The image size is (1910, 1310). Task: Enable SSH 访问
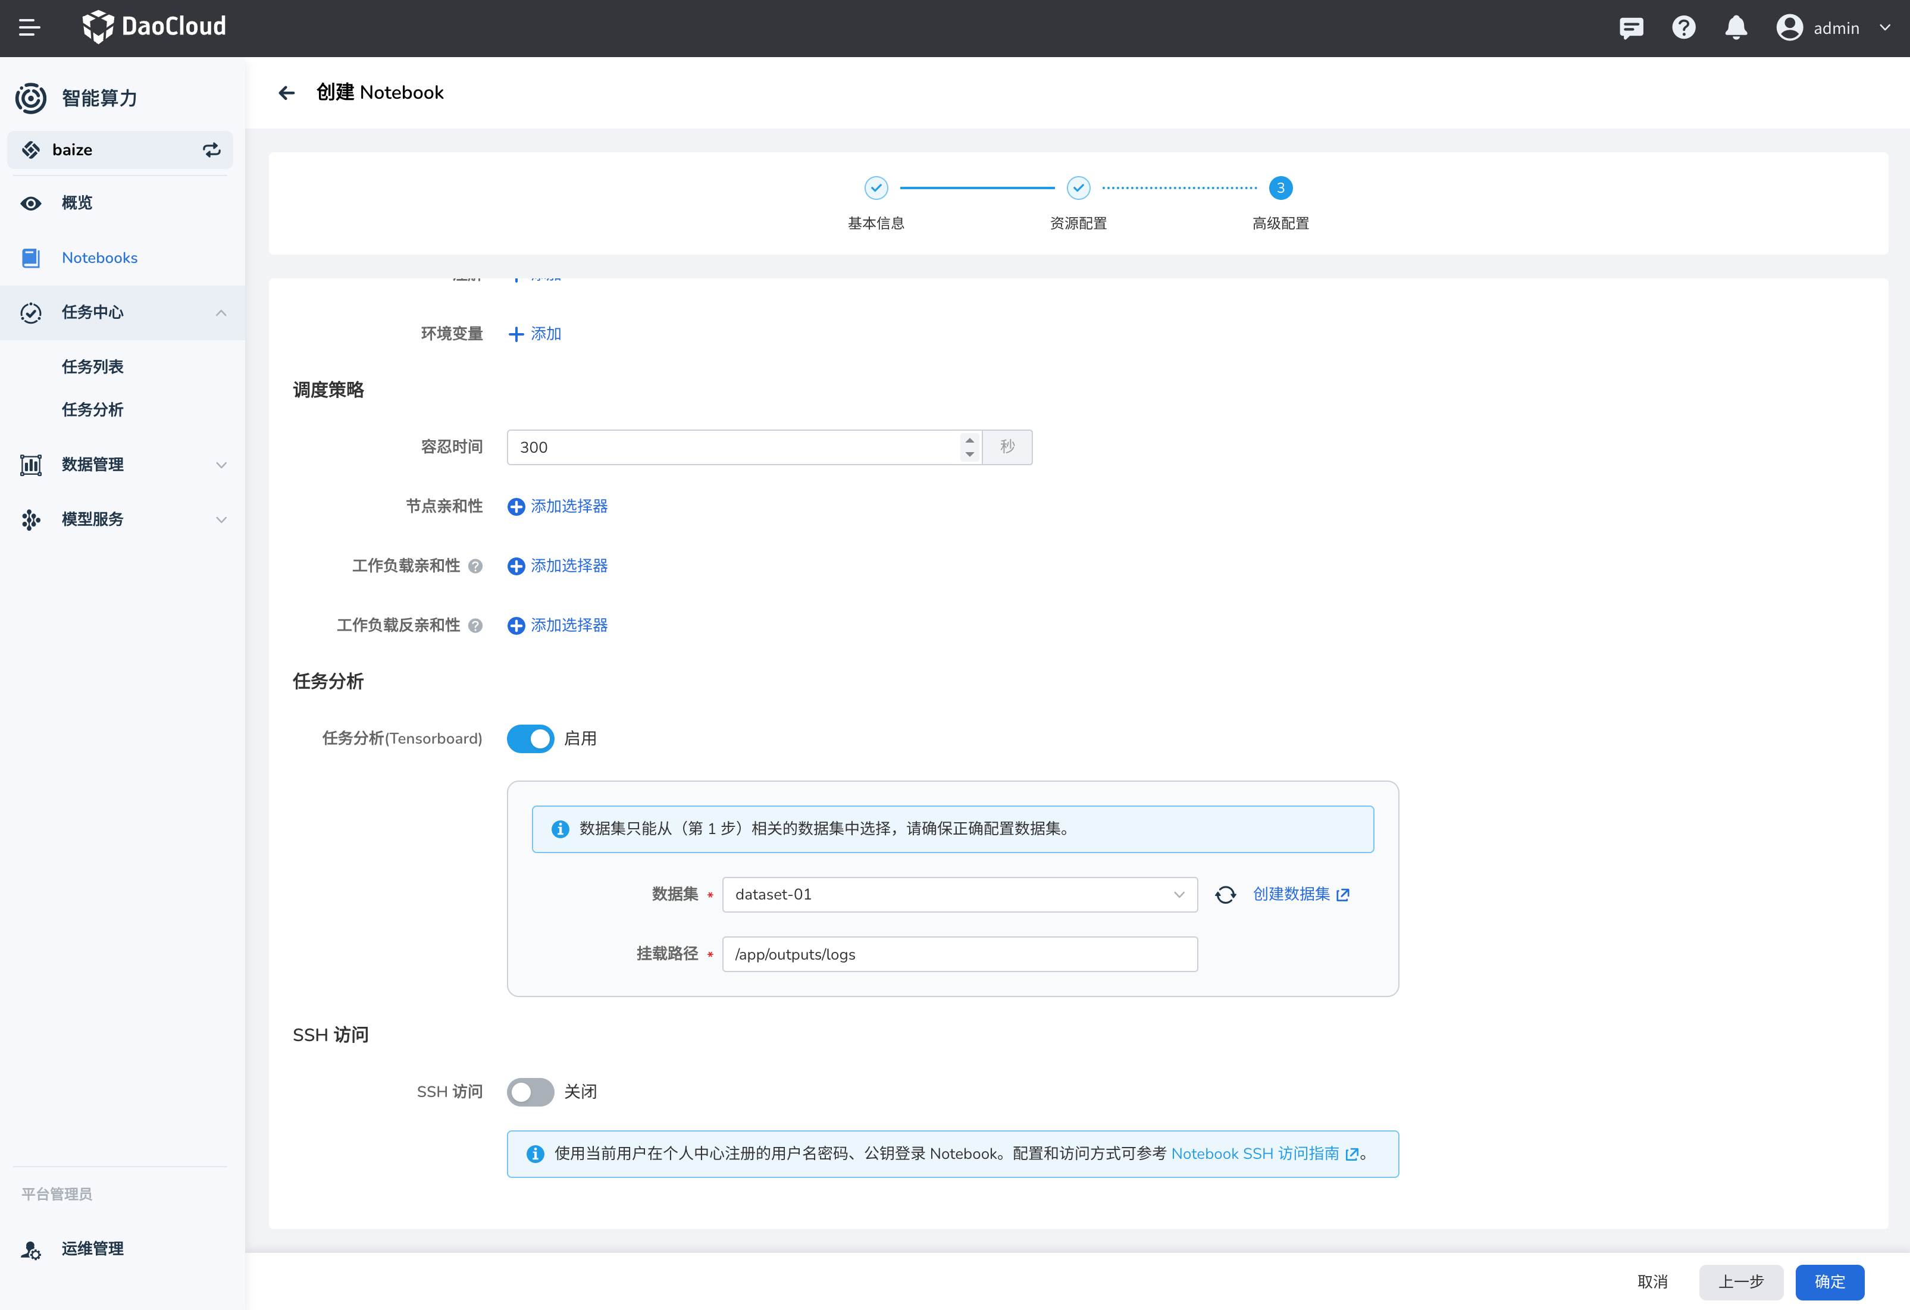point(530,1092)
